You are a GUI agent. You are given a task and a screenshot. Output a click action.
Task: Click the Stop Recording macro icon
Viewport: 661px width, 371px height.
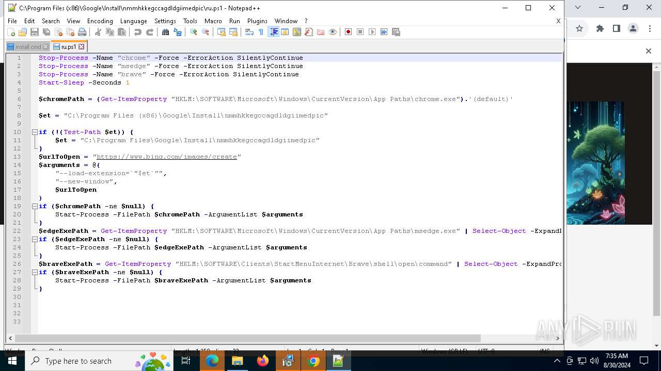tap(360, 32)
